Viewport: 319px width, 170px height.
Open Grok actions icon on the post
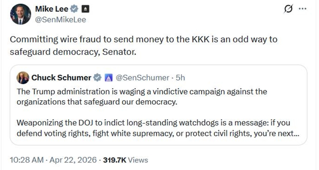click(288, 9)
